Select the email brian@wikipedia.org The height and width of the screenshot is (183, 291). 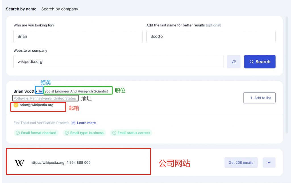(x=37, y=105)
